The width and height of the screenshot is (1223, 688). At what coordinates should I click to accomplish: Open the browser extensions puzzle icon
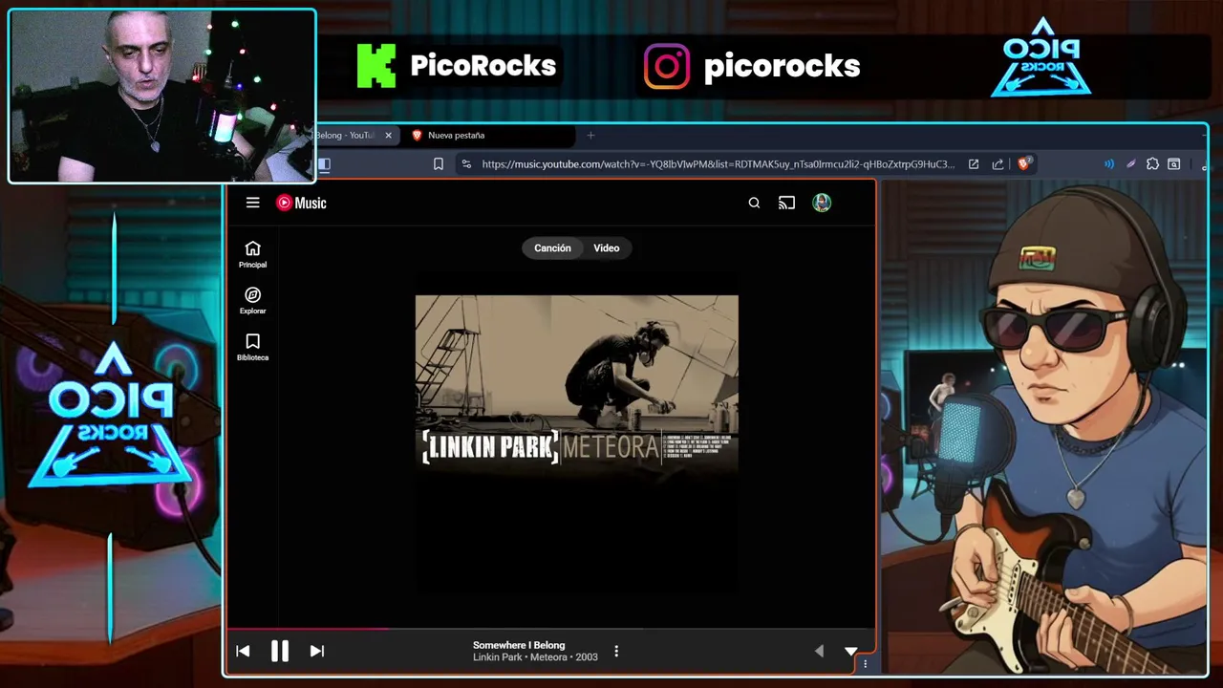tap(1152, 164)
